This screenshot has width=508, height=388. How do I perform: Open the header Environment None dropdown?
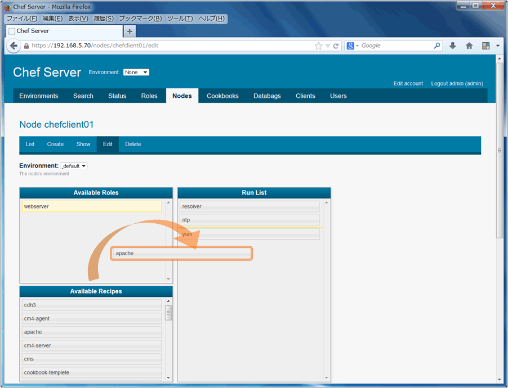tap(136, 72)
